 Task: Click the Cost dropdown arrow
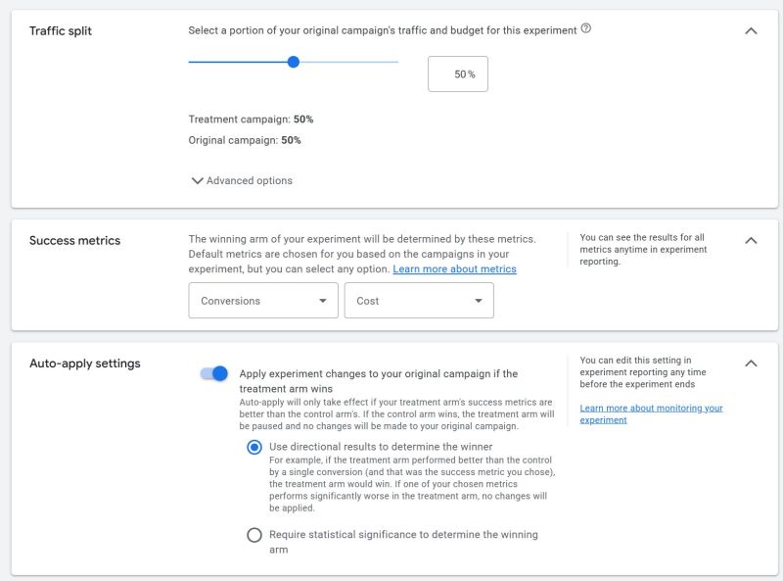coord(480,301)
